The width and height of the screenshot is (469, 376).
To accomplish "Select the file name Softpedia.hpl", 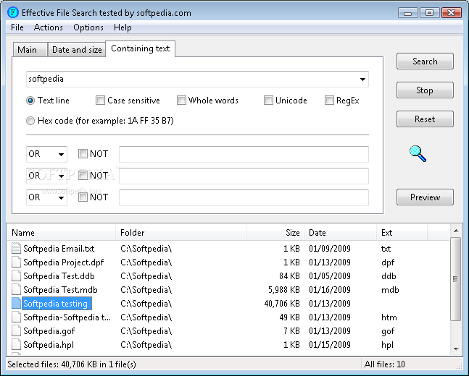I will pos(49,345).
